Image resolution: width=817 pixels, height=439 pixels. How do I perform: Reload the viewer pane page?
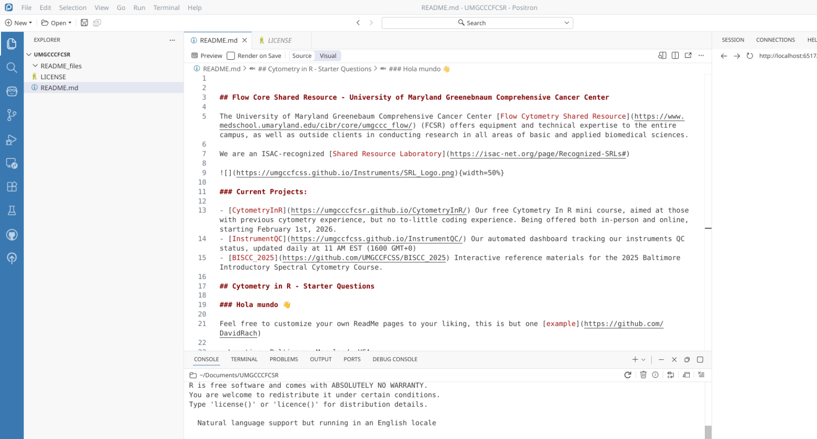coord(749,56)
